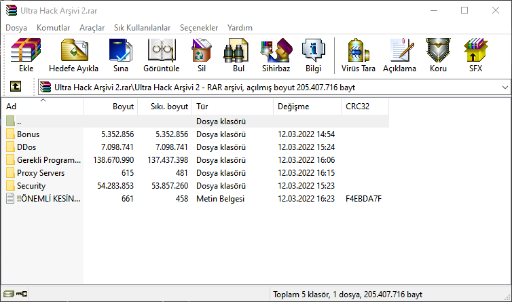The width and height of the screenshot is (512, 302).
Task: Click the size value 138.670.990
Action: [113, 160]
